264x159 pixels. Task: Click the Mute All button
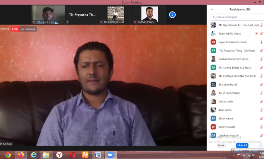click(242, 145)
